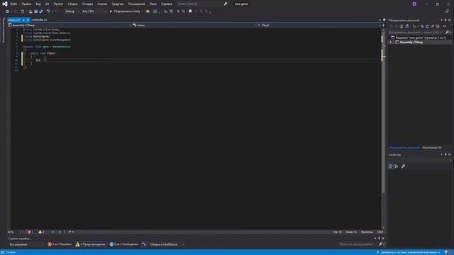This screenshot has height=255, width=454.
Task: Toggle the Ошибки filter button
Action: pos(60,244)
